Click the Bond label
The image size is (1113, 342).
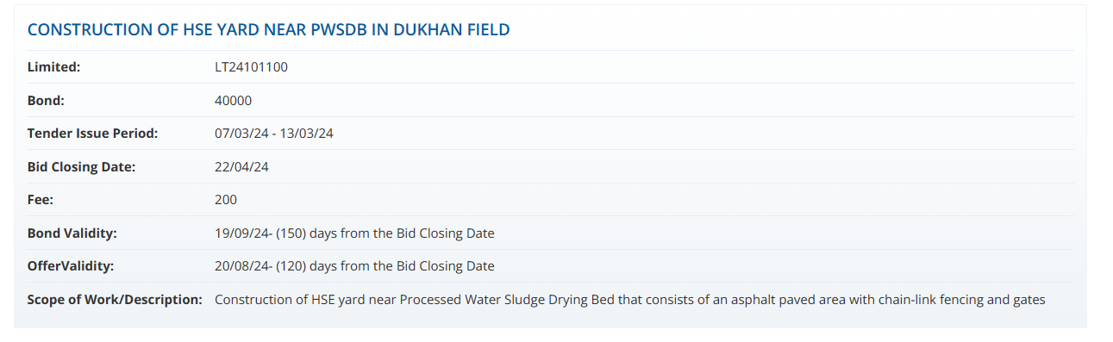pos(47,101)
